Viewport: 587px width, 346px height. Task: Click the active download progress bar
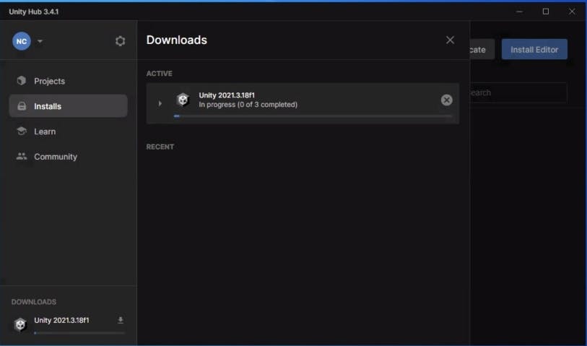tap(313, 116)
